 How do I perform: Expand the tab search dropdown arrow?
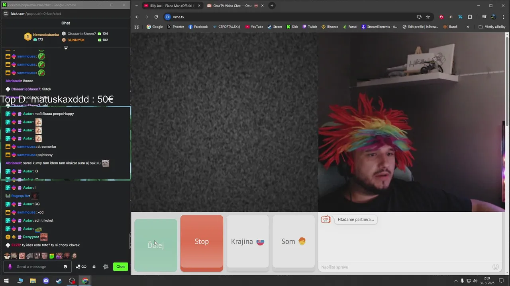[137, 6]
